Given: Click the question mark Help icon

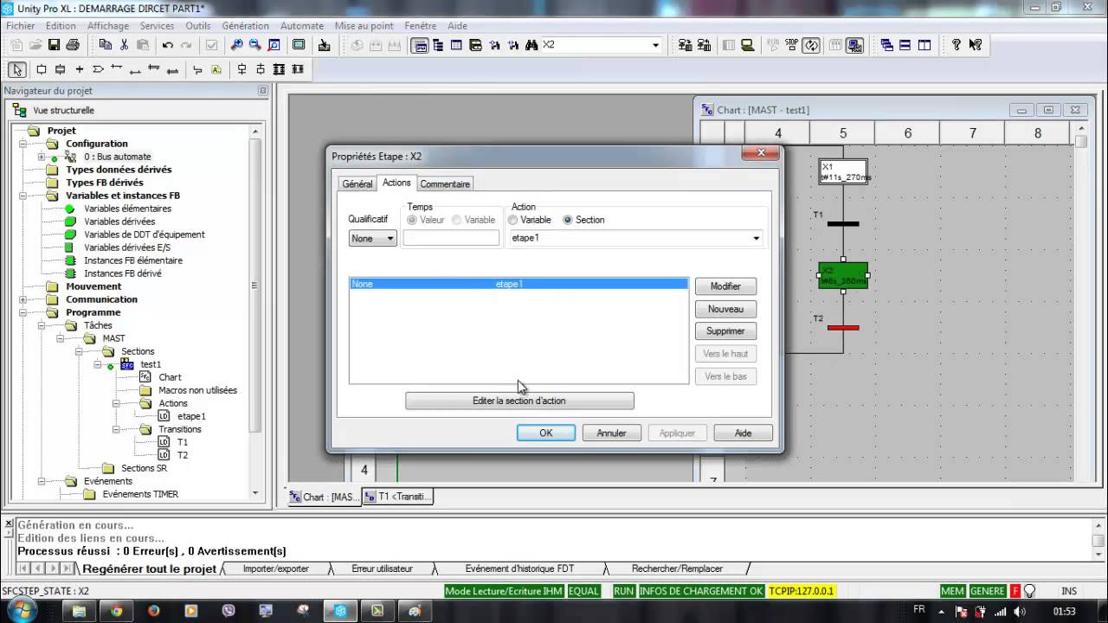Looking at the screenshot, I should [x=956, y=45].
